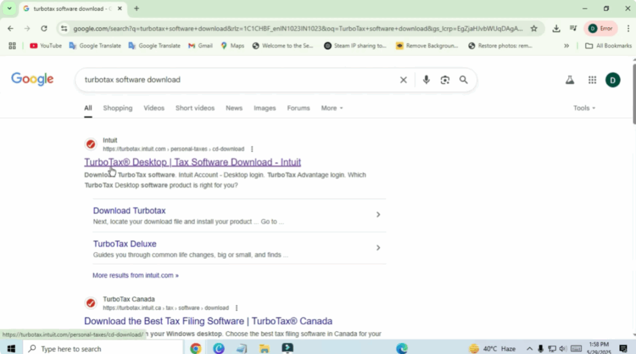Open the Google account avatar D
Screen dimensions: 636x354
612,80
